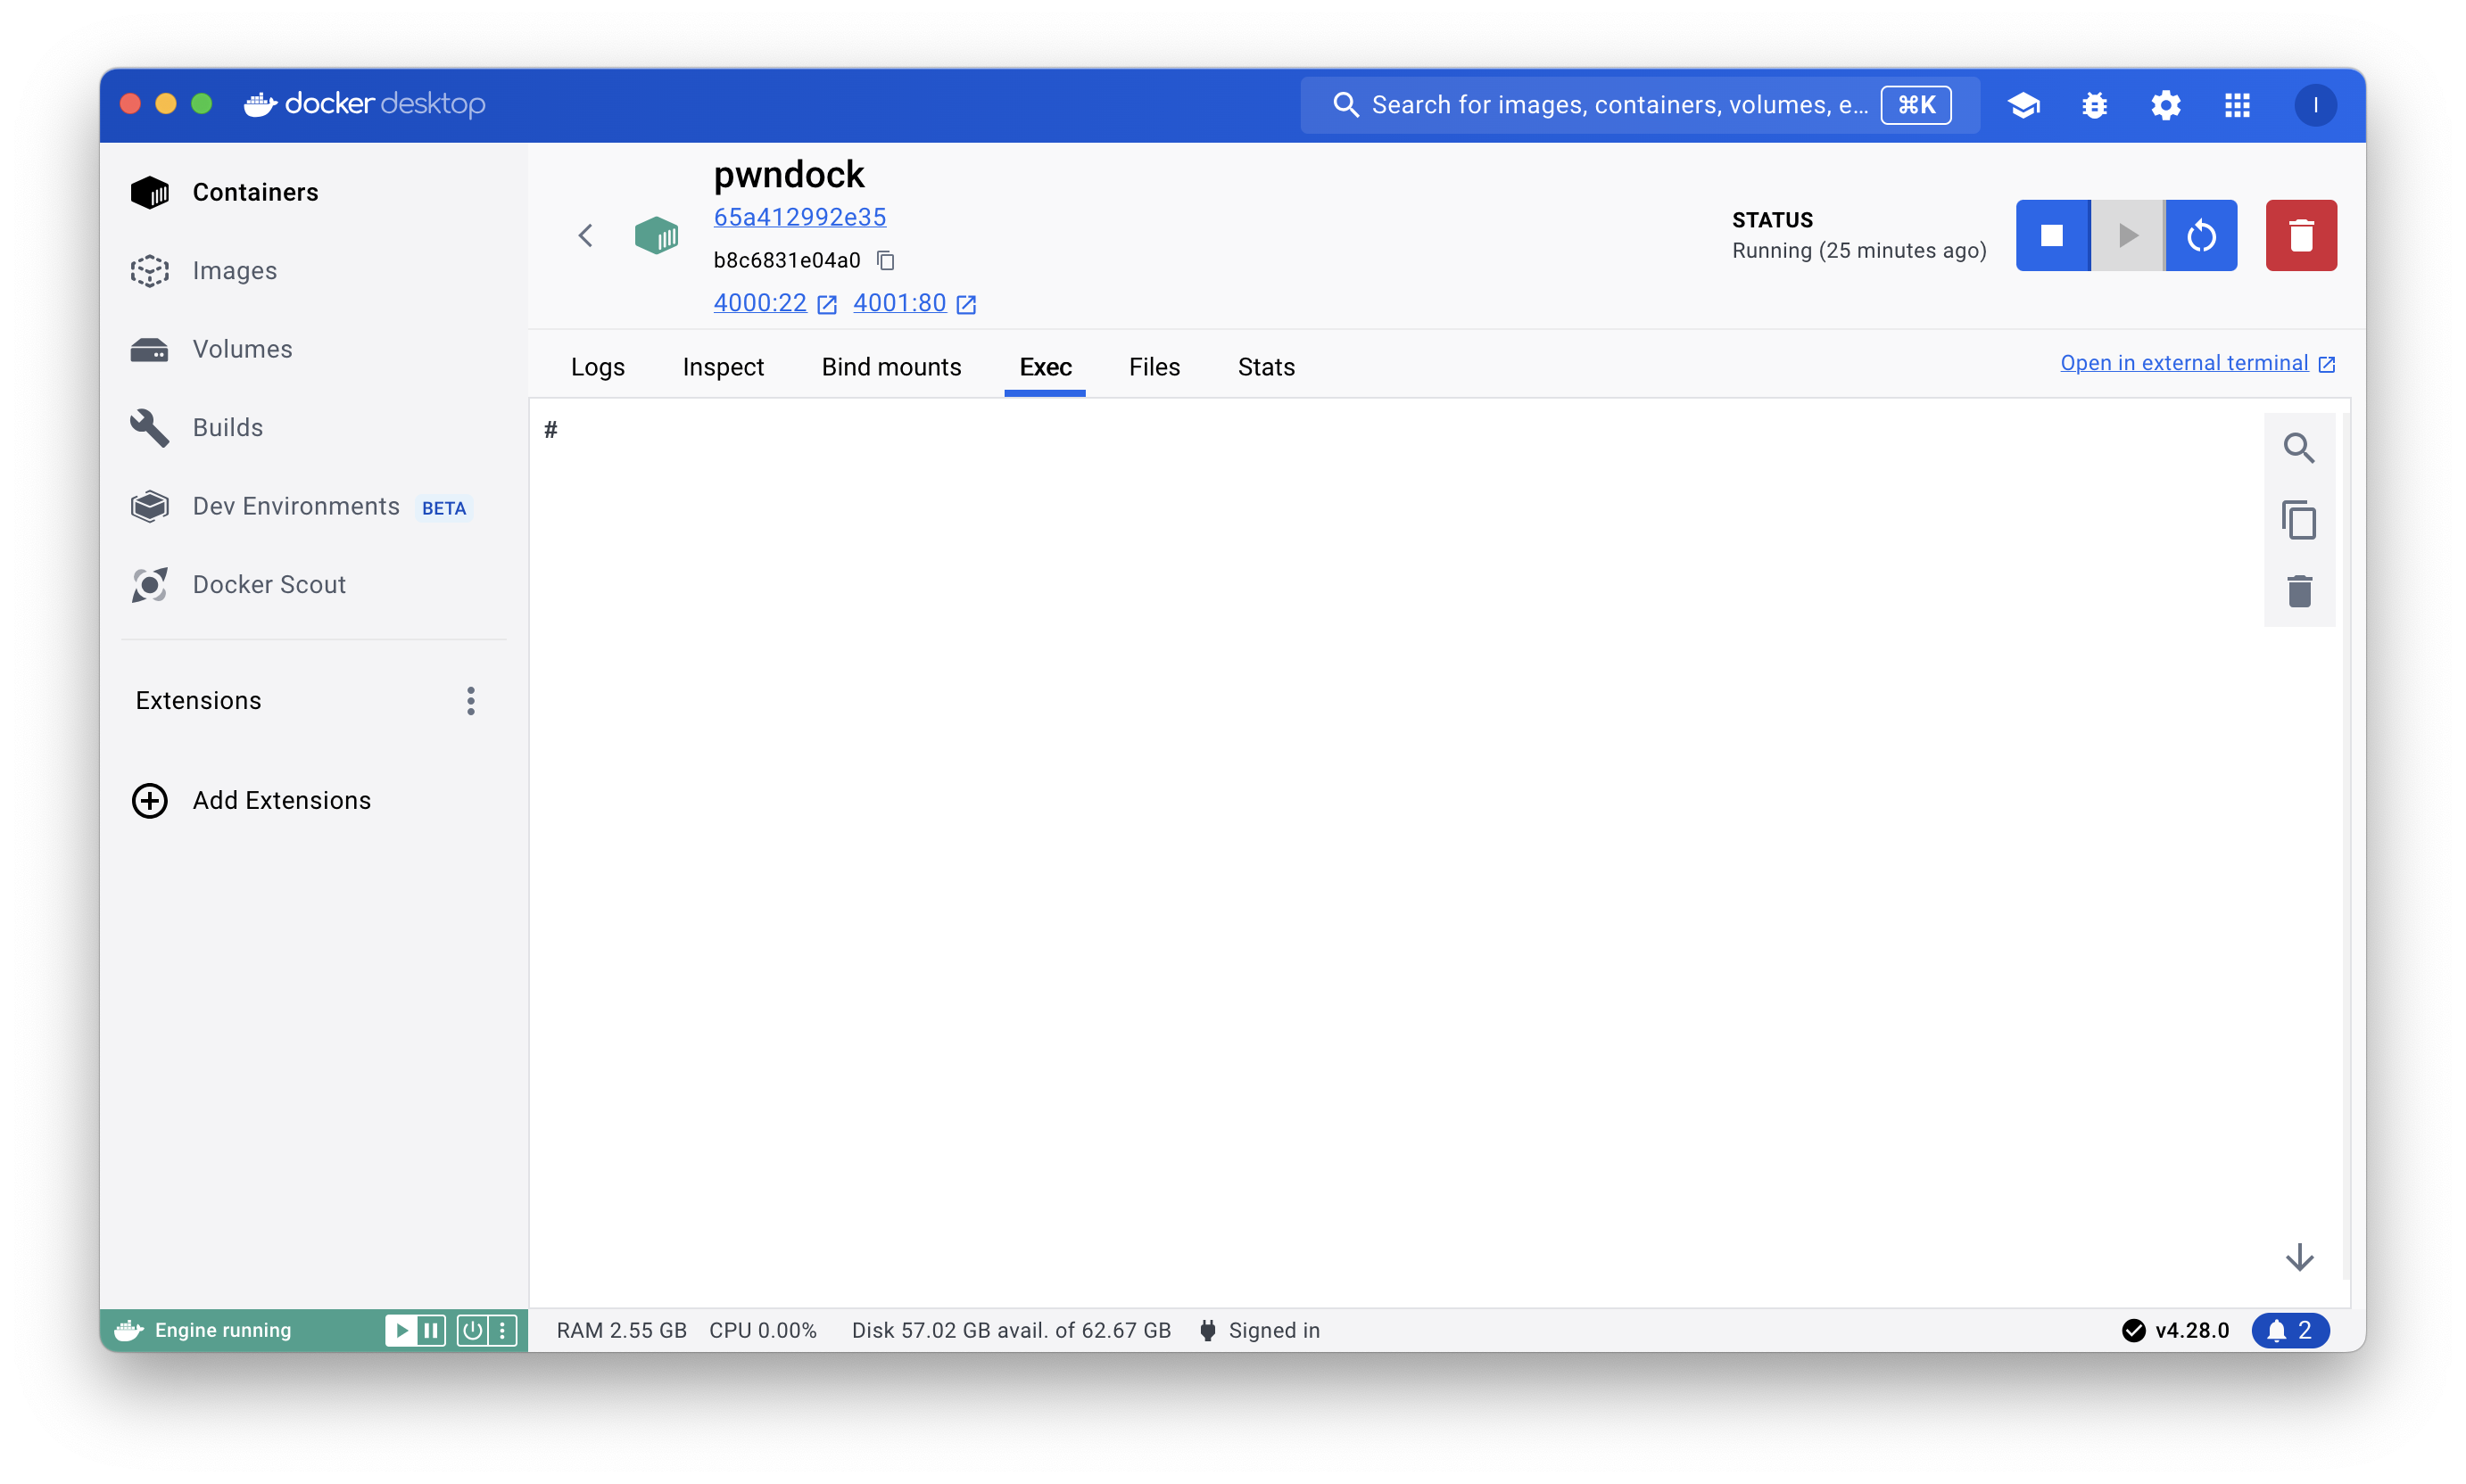Switch to the Logs tab
Viewport: 2466px width, 1484px height.
pyautogui.click(x=597, y=367)
